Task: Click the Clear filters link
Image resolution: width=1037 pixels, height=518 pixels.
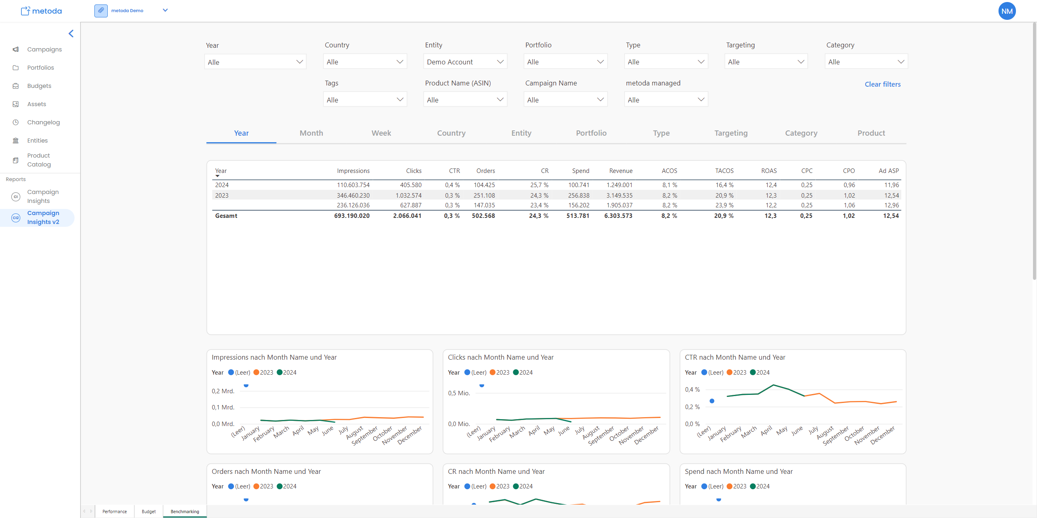Action: [882, 84]
